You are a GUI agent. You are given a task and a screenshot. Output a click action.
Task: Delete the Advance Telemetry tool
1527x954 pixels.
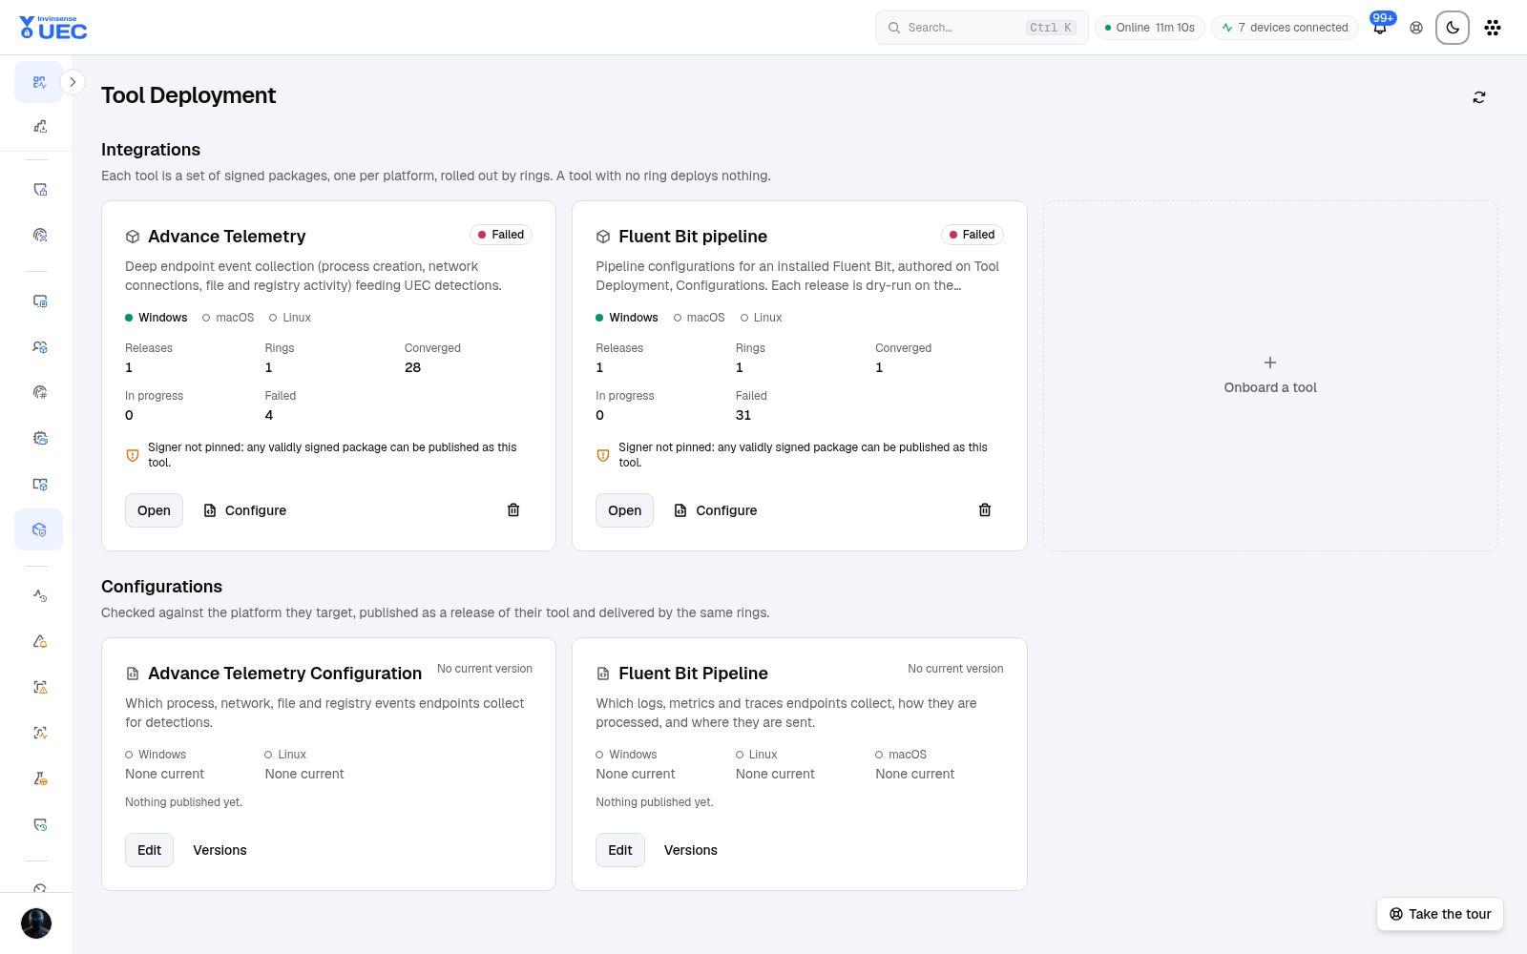pos(513,510)
